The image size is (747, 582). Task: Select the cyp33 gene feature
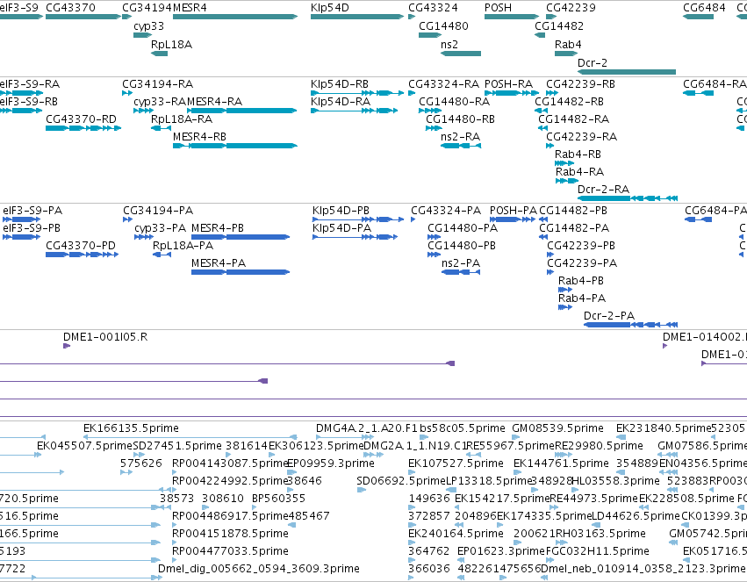pos(142,35)
